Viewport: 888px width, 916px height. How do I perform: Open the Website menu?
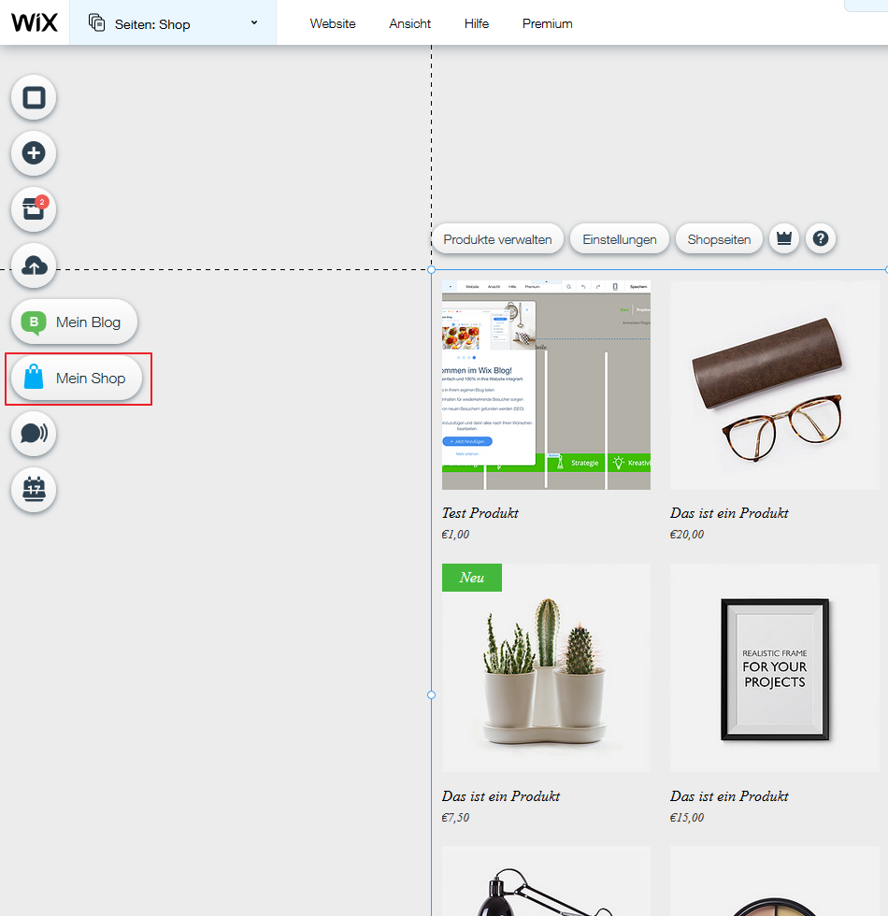(x=333, y=23)
